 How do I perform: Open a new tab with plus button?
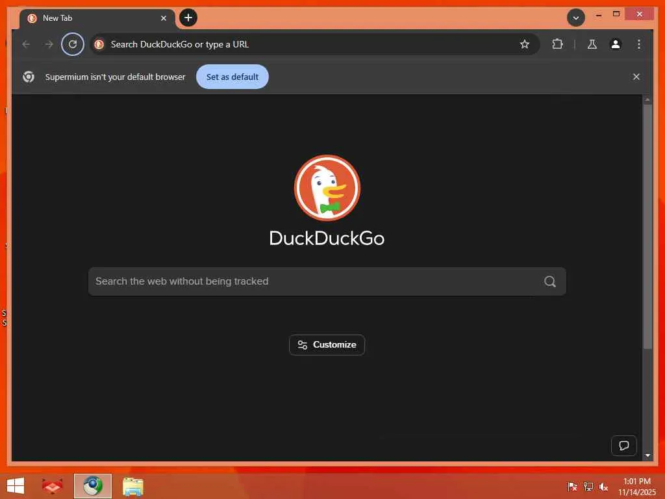[188, 18]
